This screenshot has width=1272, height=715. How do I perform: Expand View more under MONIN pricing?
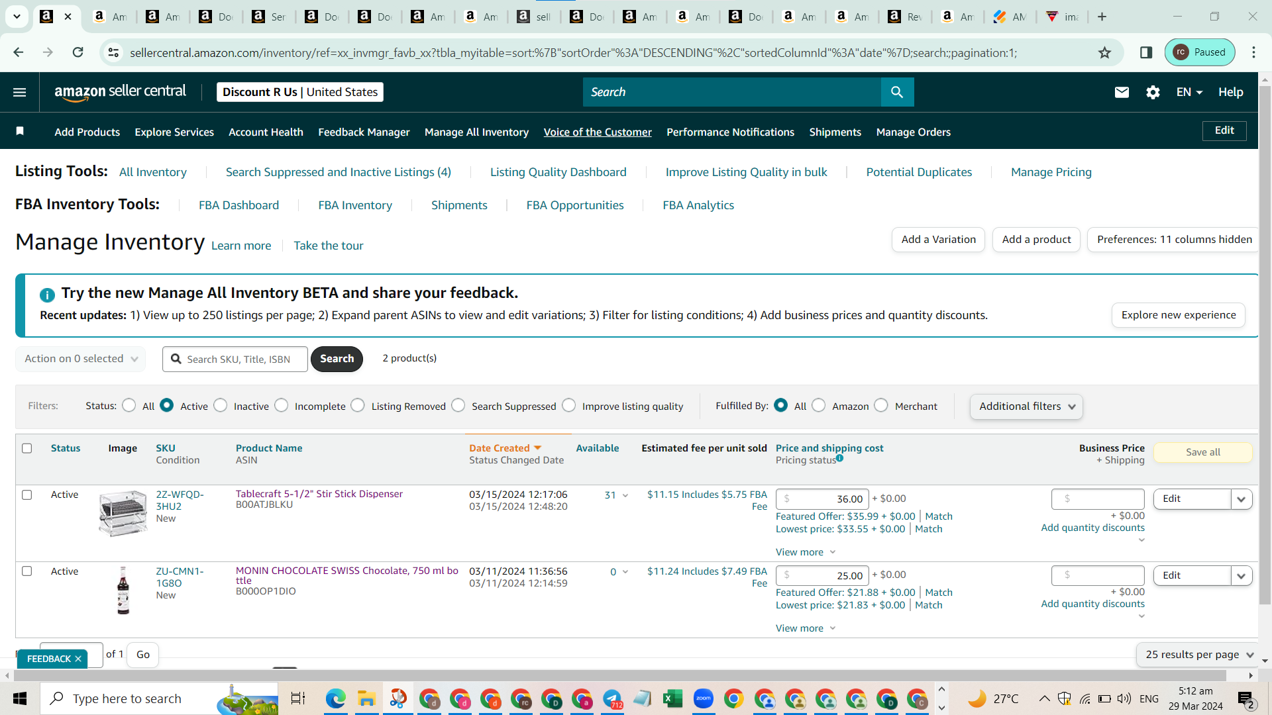pyautogui.click(x=806, y=628)
